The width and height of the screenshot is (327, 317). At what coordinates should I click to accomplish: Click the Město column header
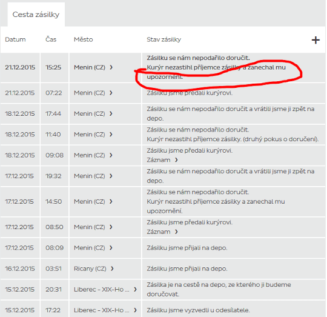tap(83, 39)
